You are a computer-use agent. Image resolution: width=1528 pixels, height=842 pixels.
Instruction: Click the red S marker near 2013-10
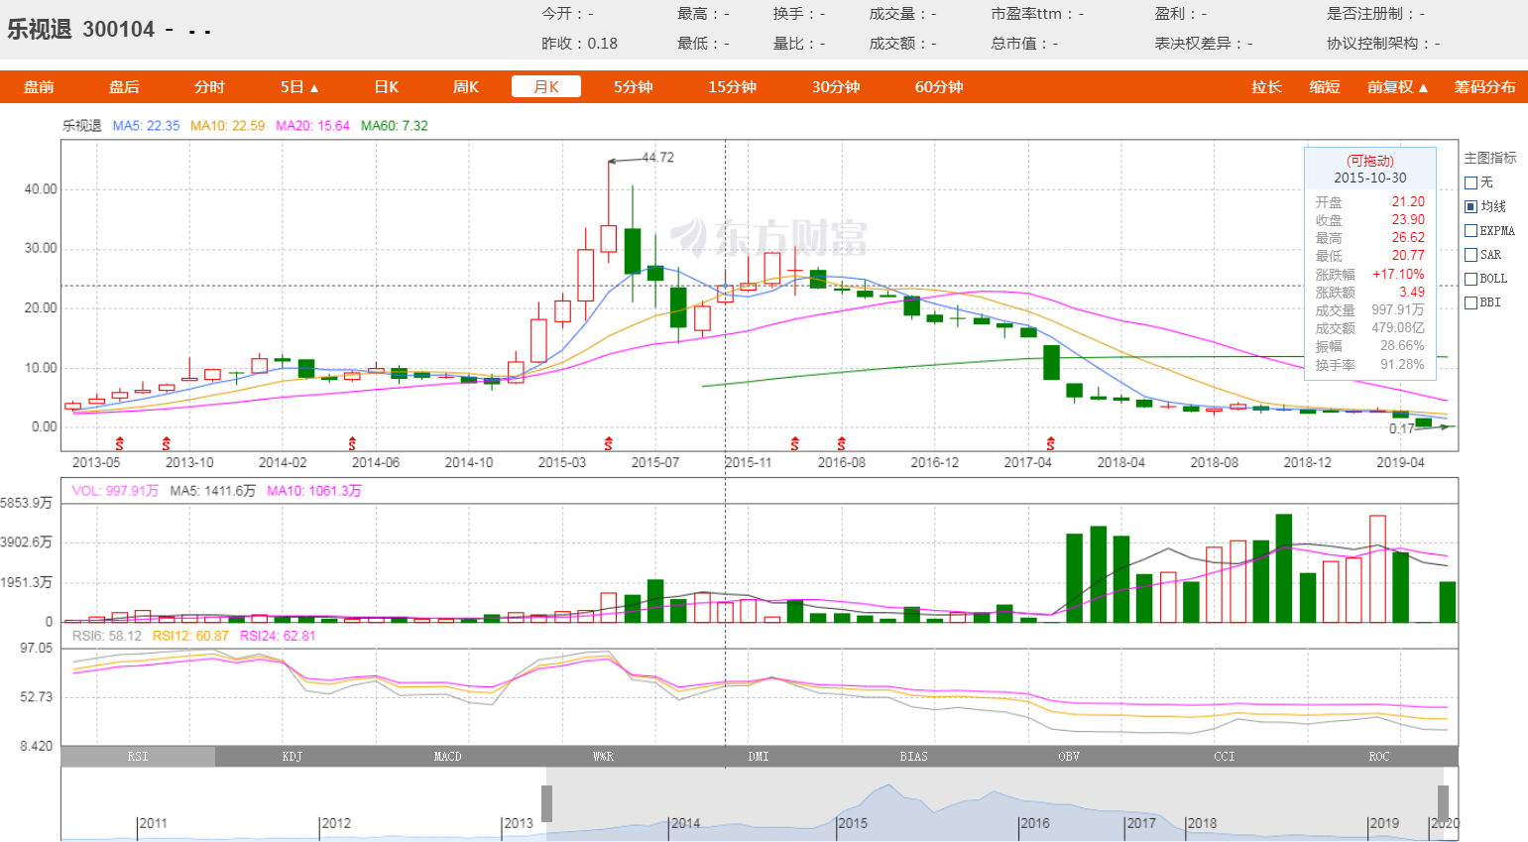pos(166,443)
